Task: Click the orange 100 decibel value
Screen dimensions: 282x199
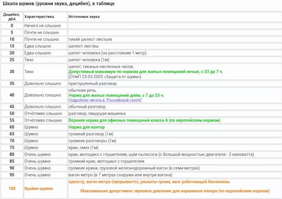Action: (12, 188)
